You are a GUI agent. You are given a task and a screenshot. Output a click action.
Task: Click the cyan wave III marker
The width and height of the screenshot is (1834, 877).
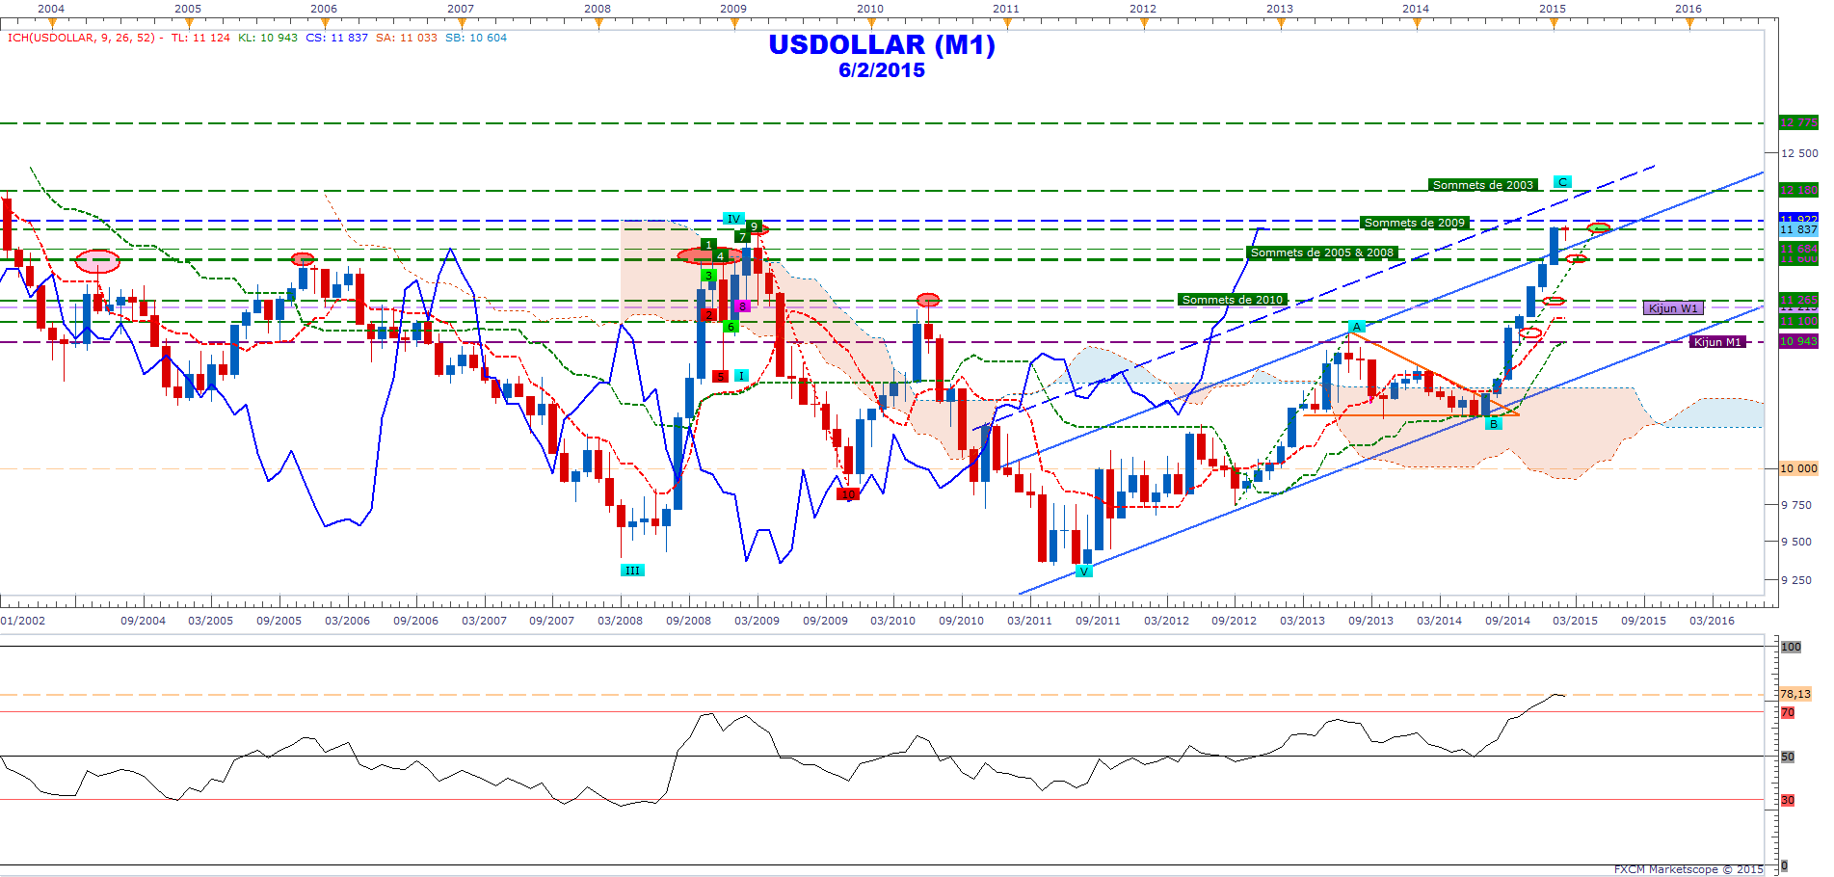click(632, 571)
